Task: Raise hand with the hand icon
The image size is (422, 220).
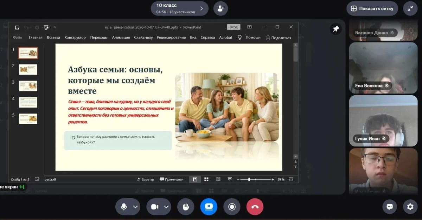Action: (186, 207)
